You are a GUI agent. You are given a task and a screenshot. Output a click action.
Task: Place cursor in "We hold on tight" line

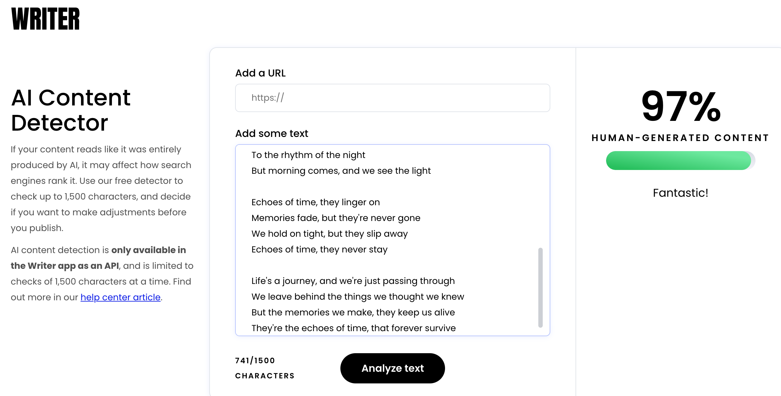pyautogui.click(x=329, y=234)
